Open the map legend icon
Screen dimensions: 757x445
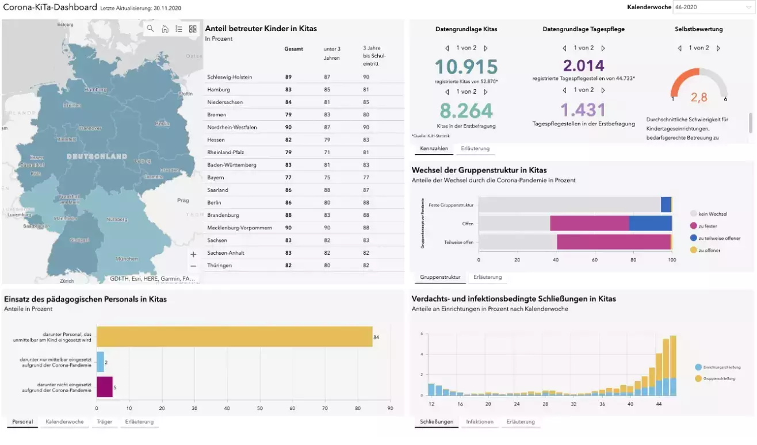tap(179, 28)
